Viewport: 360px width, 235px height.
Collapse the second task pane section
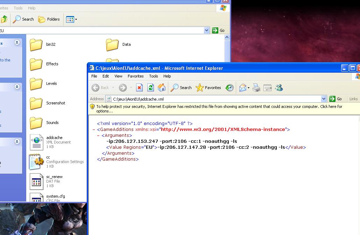pos(17,87)
